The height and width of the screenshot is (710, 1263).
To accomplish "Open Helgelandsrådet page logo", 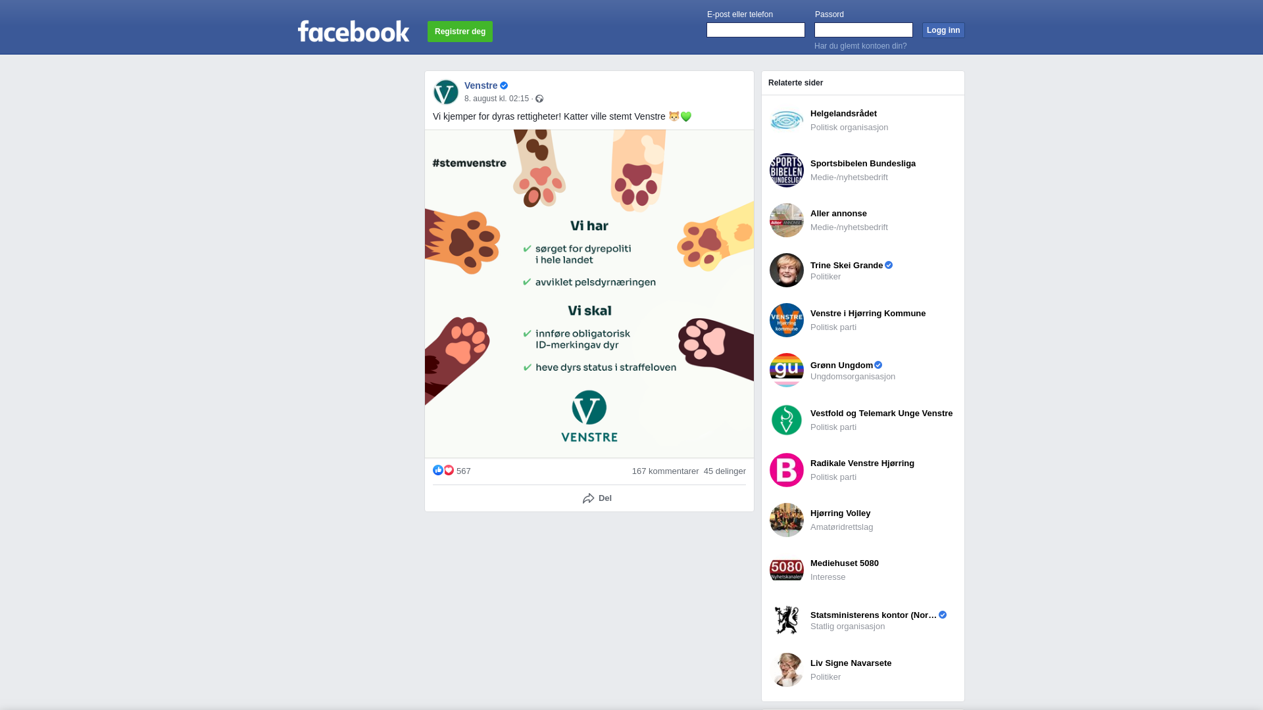I will [x=787, y=120].
